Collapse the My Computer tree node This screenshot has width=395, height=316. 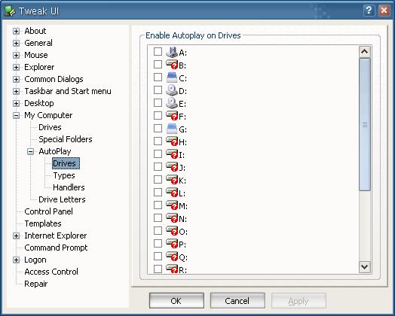(x=16, y=115)
